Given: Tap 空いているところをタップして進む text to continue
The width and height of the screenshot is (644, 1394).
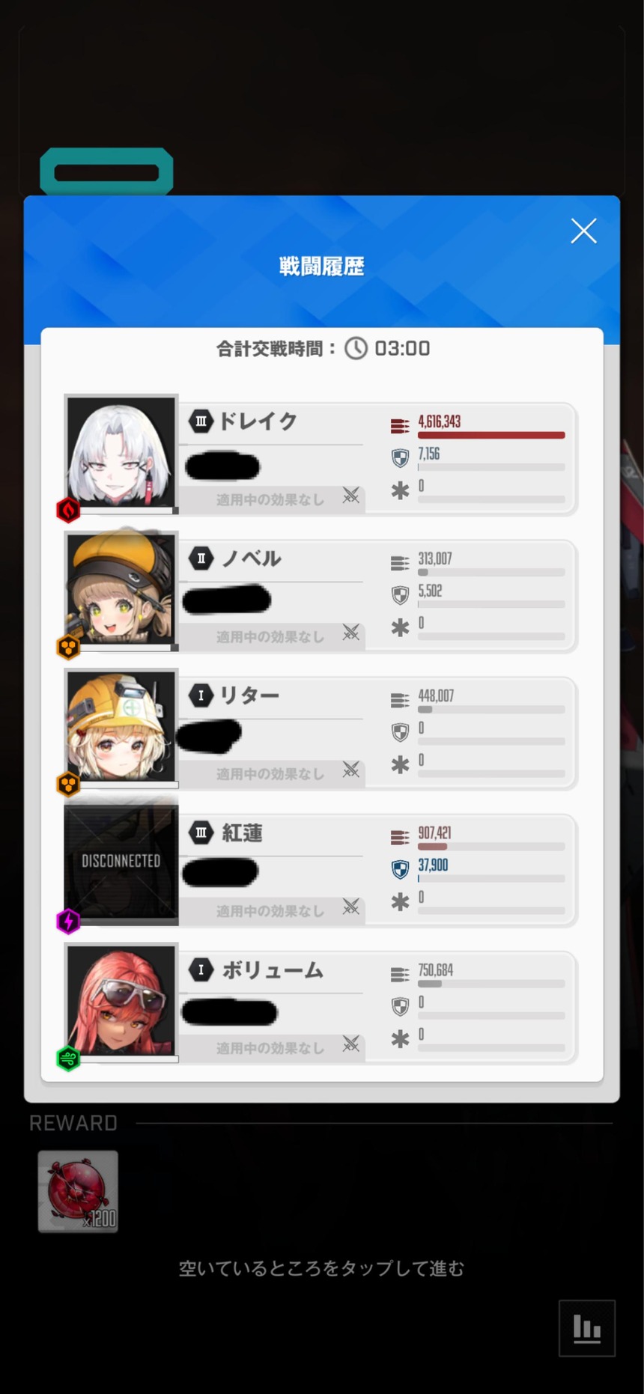Looking at the screenshot, I should 321,1268.
